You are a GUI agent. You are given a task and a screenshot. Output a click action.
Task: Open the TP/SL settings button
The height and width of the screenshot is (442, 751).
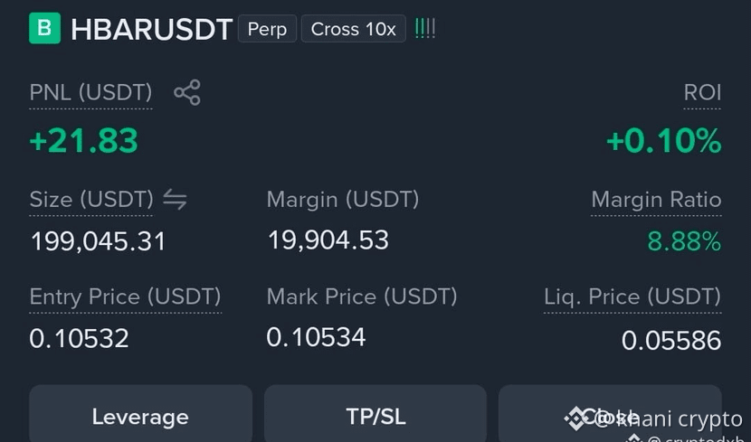pos(375,414)
